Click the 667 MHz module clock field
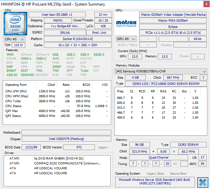Image resolution: width=210 pixels, height=189 pixels. tap(173, 78)
